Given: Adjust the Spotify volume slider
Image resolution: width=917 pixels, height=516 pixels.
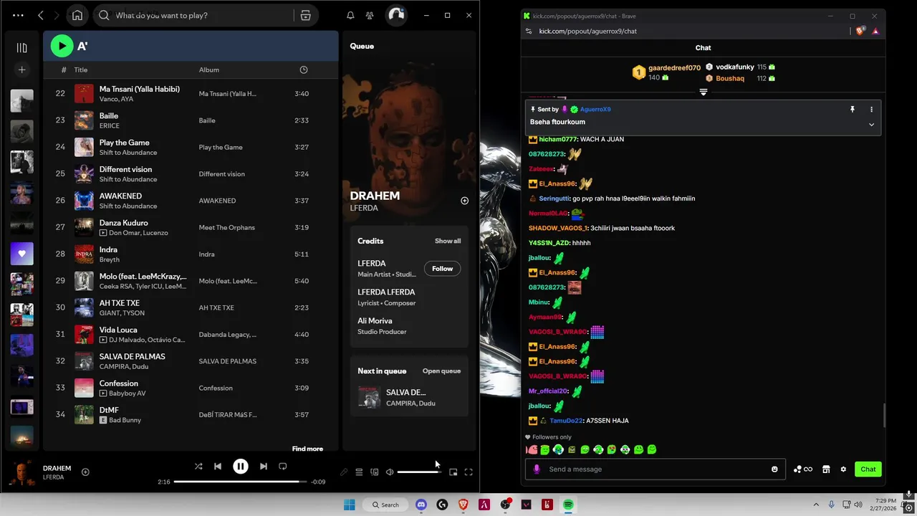Looking at the screenshot, I should [x=419, y=472].
